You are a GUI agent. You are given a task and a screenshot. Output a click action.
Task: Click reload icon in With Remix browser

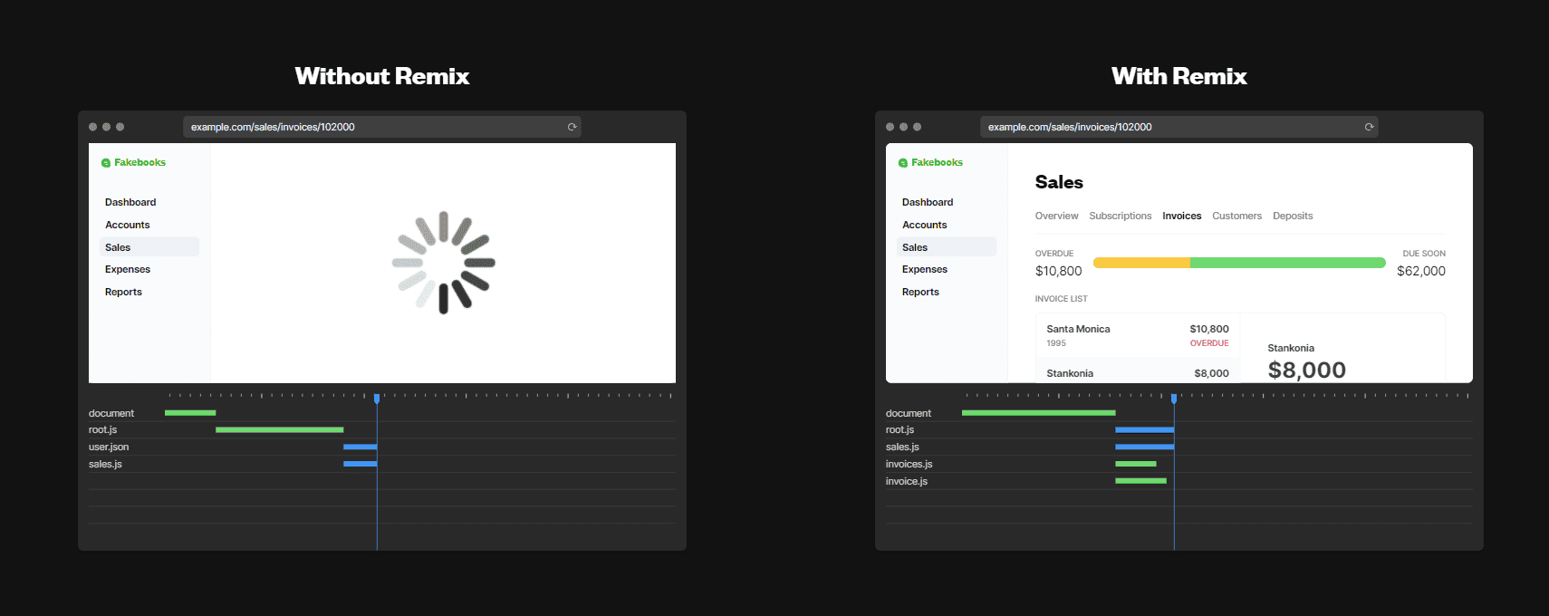1369,127
